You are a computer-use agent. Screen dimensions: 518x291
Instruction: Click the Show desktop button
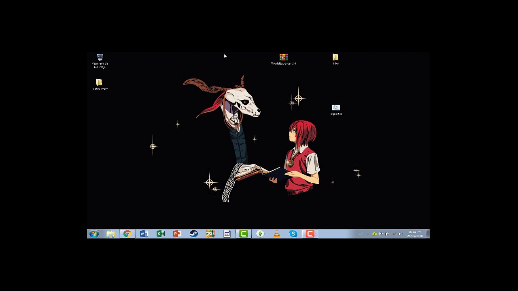pyautogui.click(x=428, y=234)
